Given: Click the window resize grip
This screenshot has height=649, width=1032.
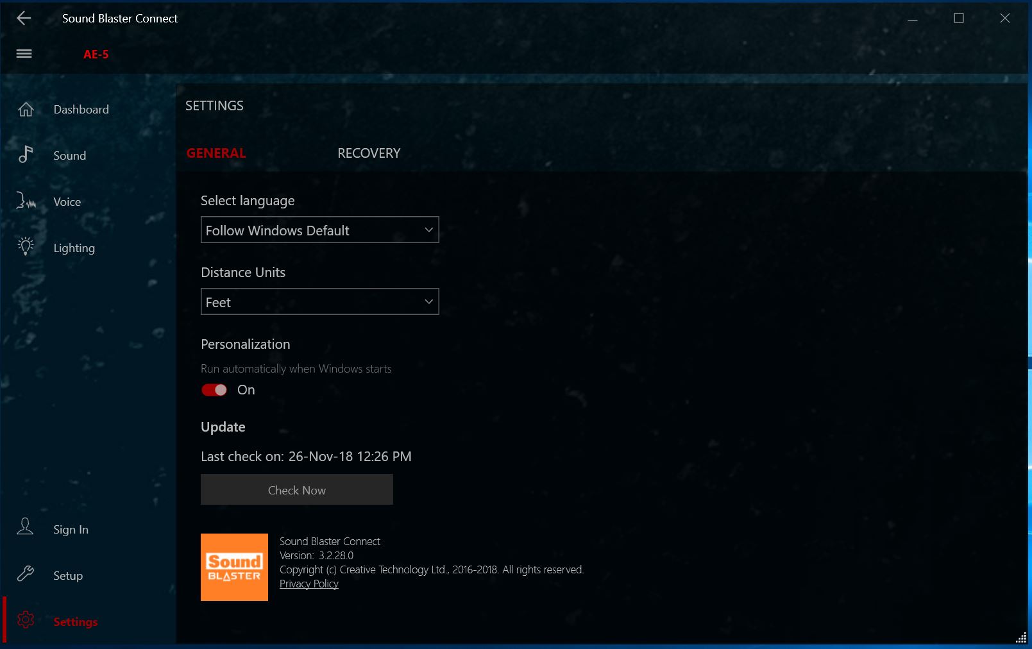Looking at the screenshot, I should 1021,637.
